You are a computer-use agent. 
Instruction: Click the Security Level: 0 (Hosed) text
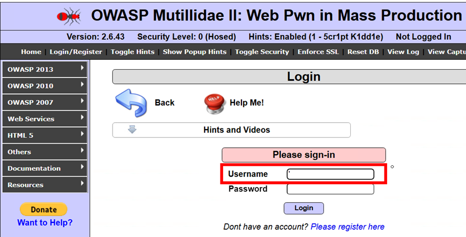coord(186,37)
